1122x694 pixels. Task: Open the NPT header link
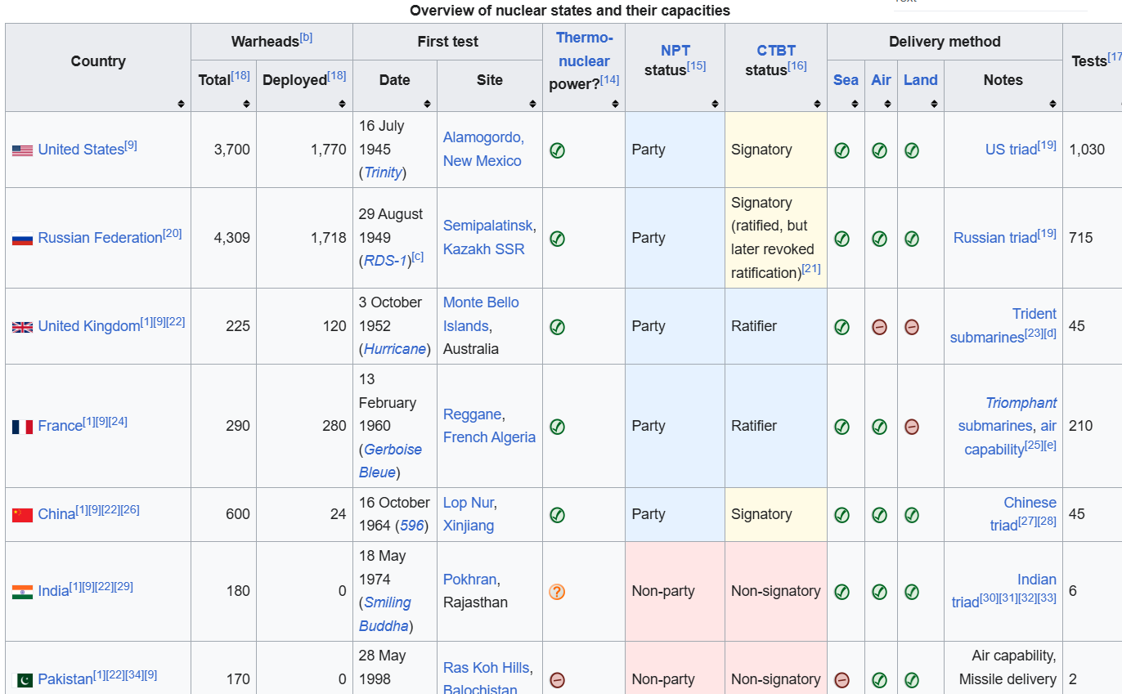pyautogui.click(x=675, y=51)
